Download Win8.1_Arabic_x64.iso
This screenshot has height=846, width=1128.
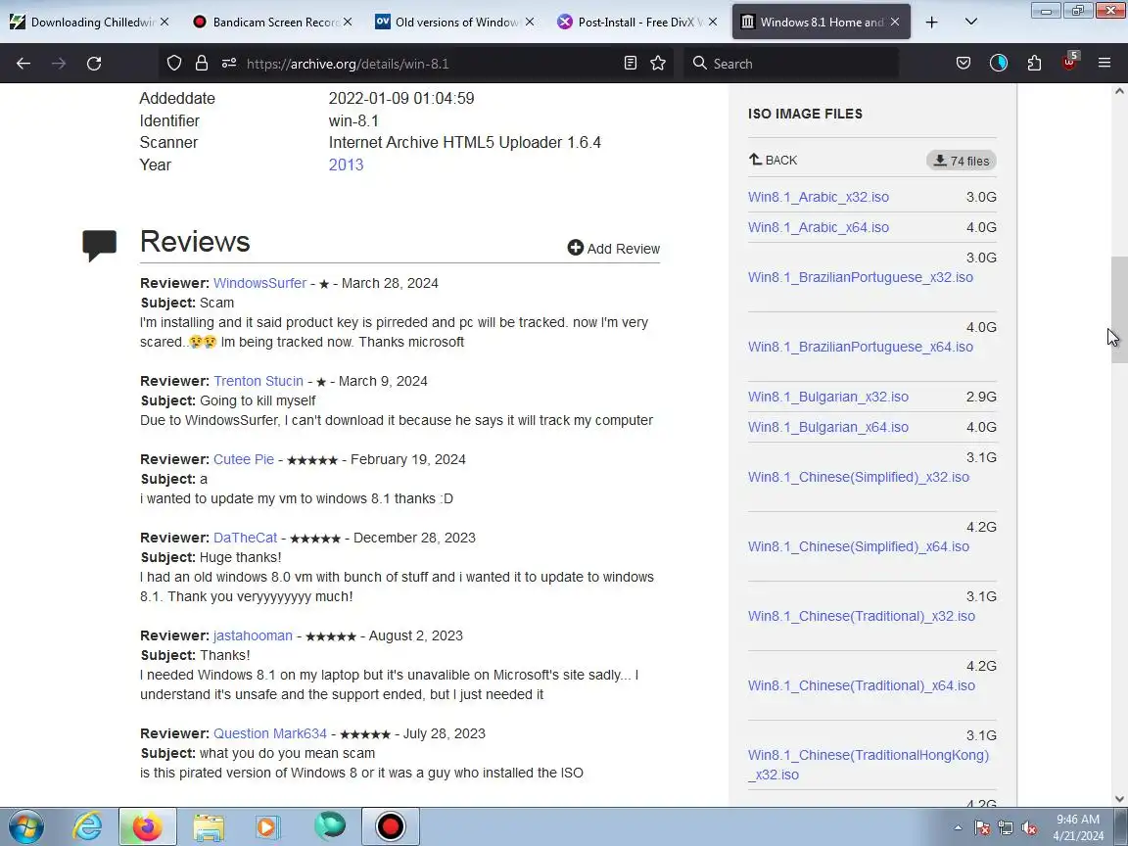tap(819, 226)
